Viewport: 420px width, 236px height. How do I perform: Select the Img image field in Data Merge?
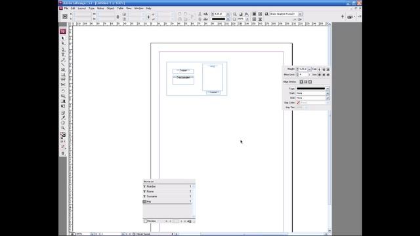coord(167,201)
